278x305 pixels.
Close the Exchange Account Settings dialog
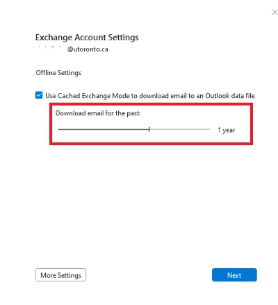coord(275,13)
